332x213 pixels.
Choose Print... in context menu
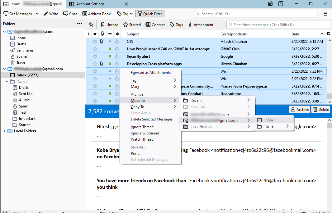(150, 153)
